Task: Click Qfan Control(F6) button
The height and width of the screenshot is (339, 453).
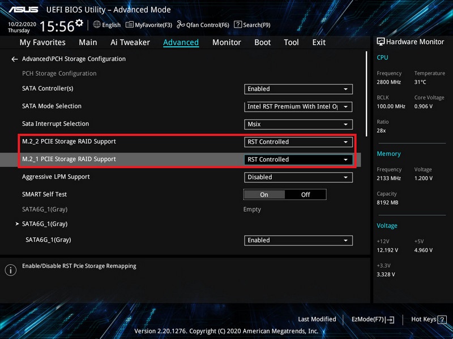Action: [203, 25]
